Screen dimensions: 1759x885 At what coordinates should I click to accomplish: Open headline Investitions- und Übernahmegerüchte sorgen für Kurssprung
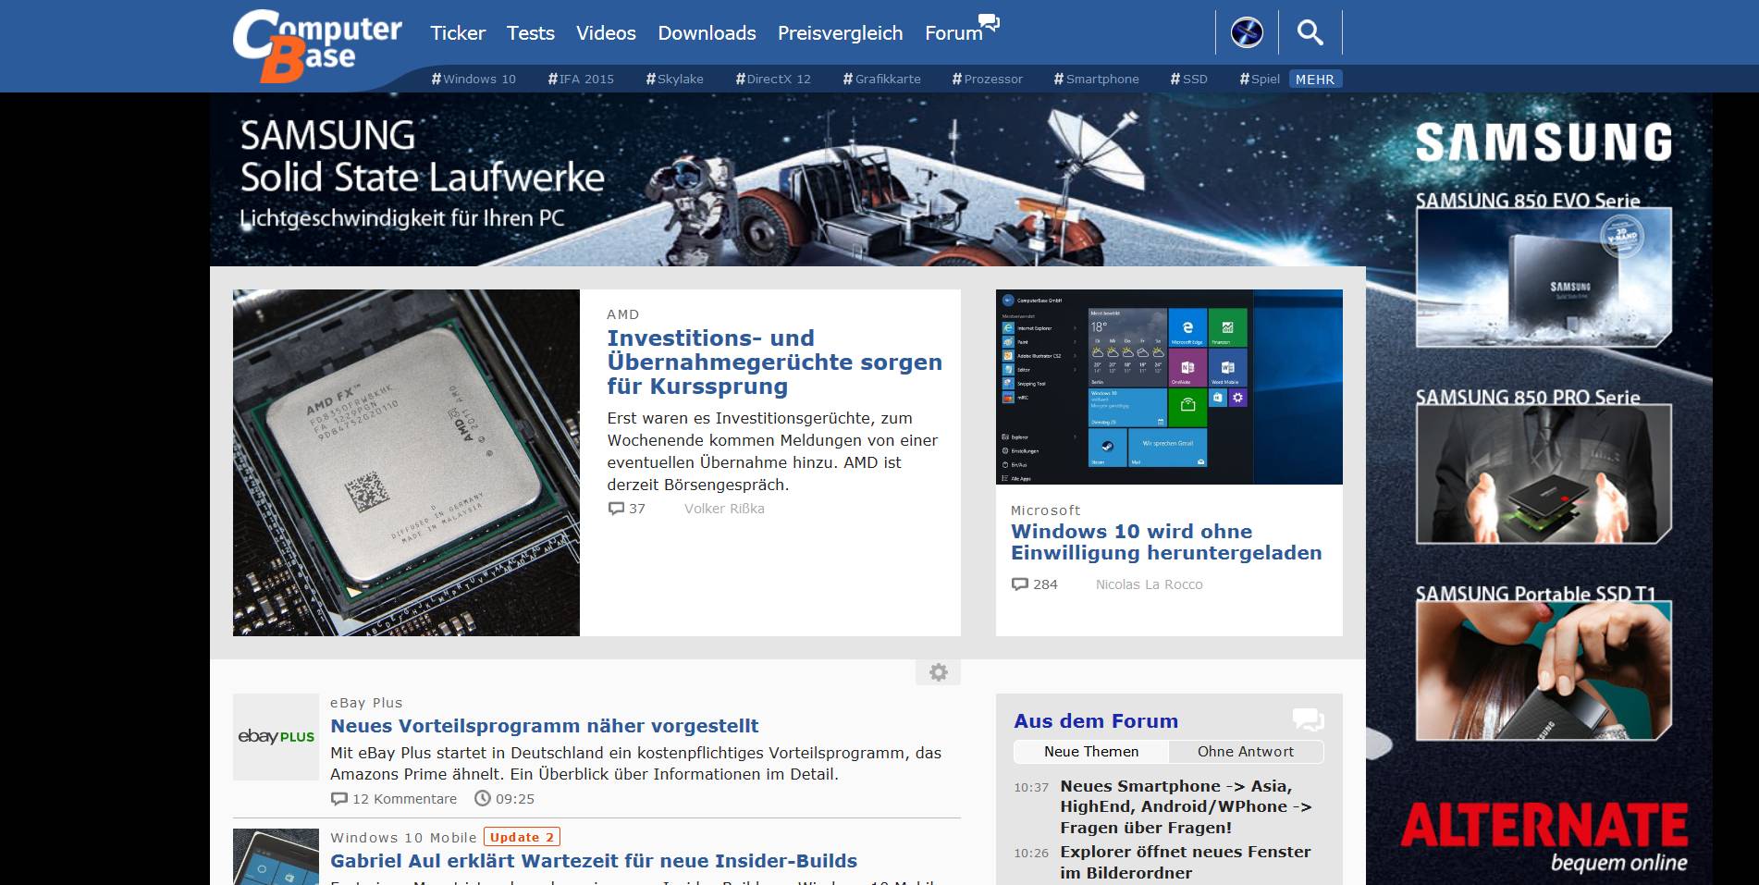pyautogui.click(x=775, y=363)
